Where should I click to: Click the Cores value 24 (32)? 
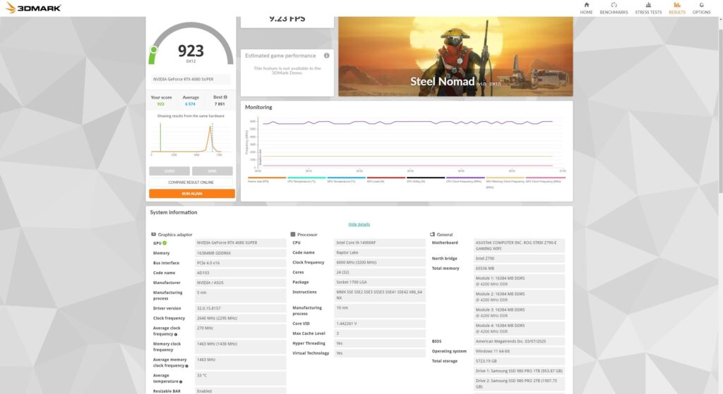coord(379,273)
